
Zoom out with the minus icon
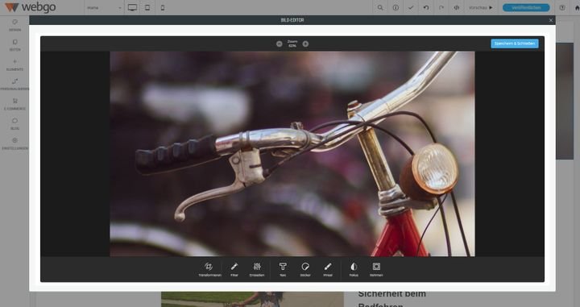[x=280, y=44]
